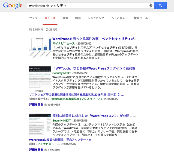Viewport: 174px width, 154px height.
Task: Click マイナビニュース source dated 2015/06/02
Action: click(x=64, y=43)
